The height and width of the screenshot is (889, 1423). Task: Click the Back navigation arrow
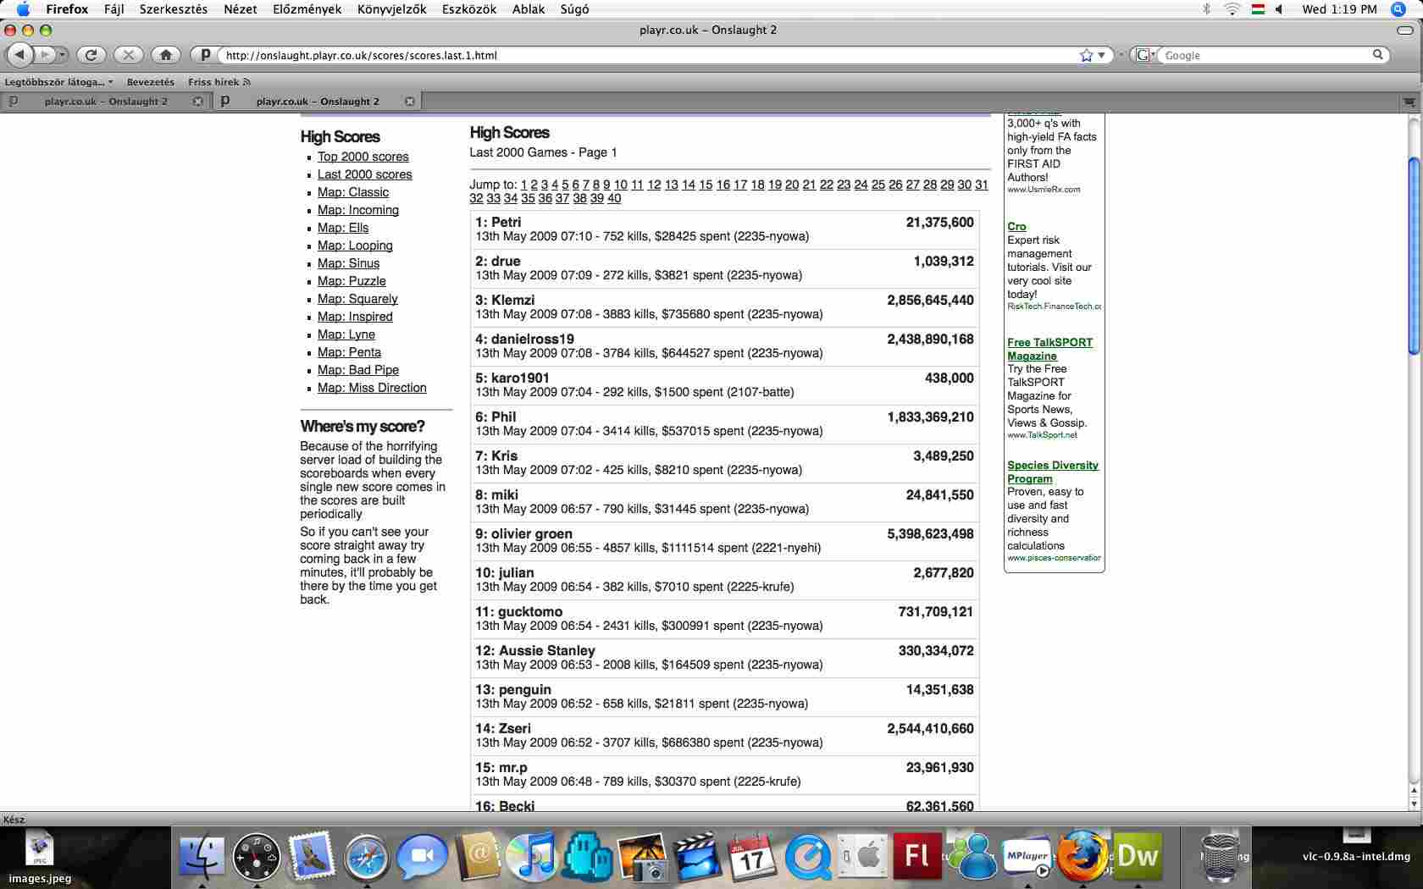[19, 55]
